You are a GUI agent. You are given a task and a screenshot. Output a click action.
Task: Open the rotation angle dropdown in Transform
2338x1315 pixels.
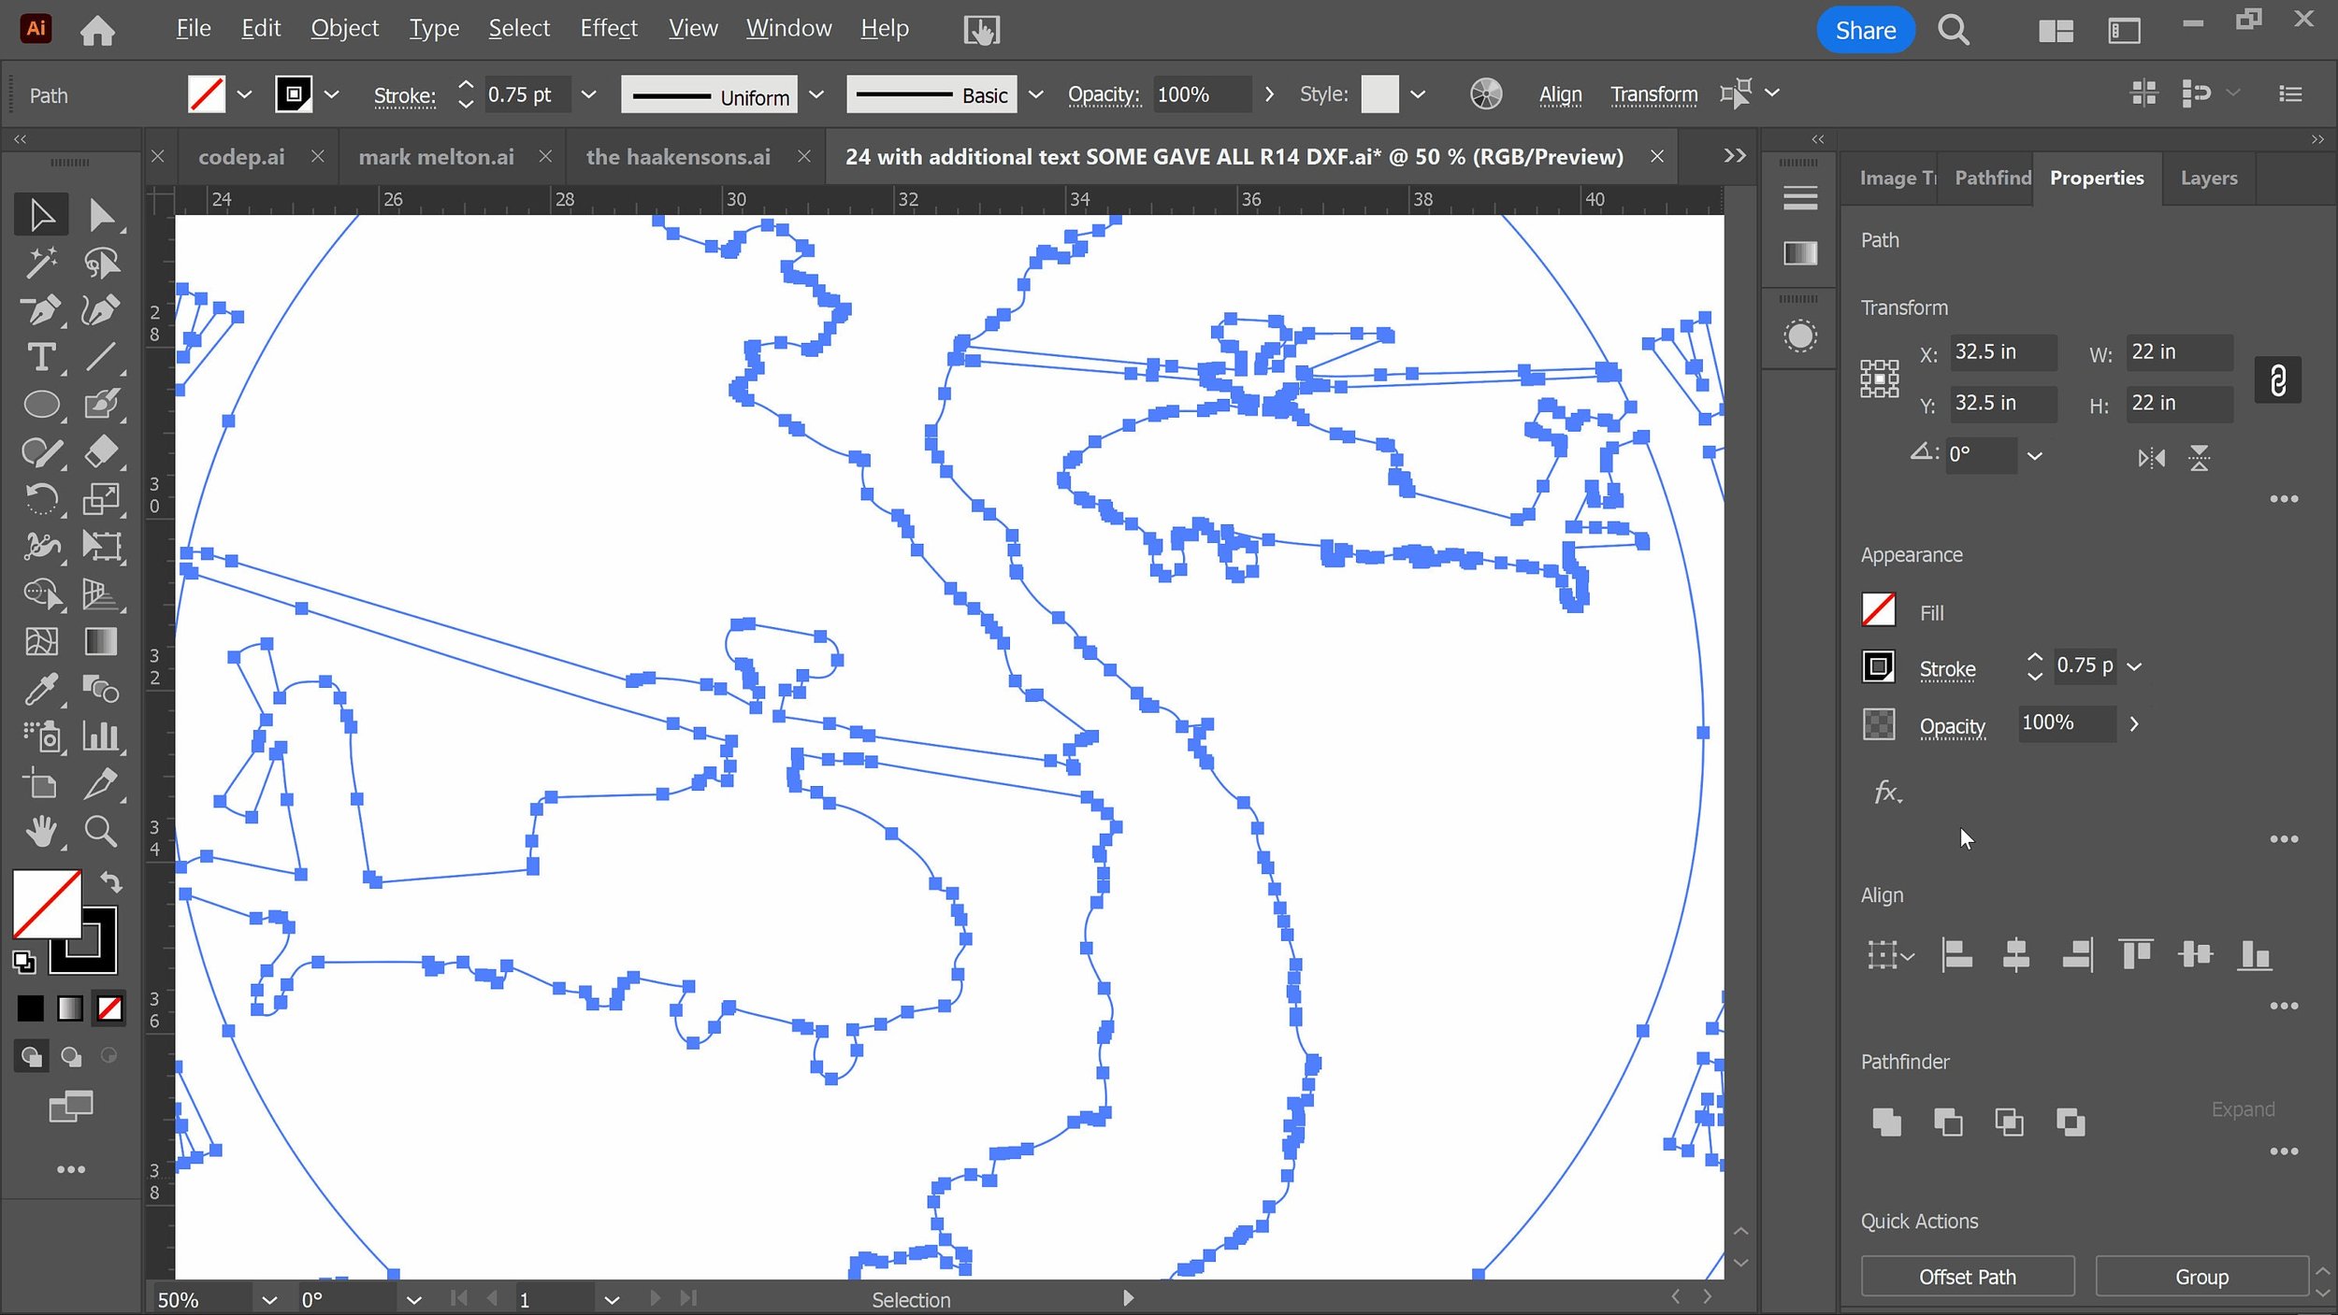coord(2034,456)
